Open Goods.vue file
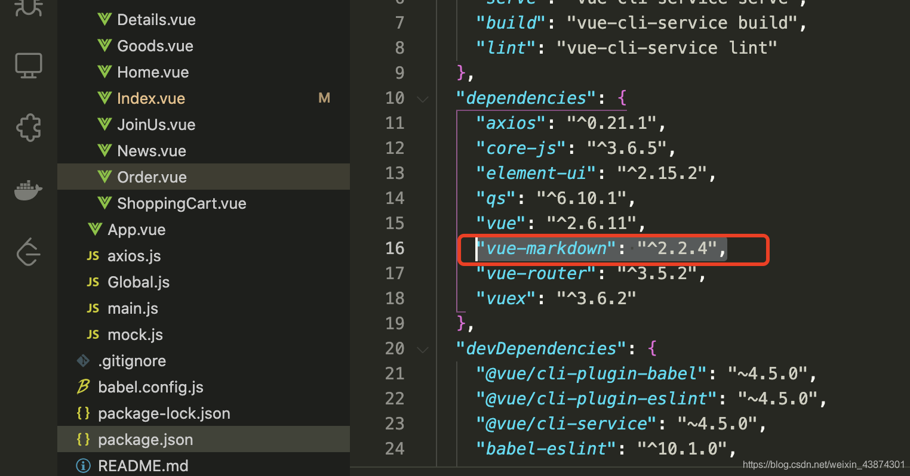The width and height of the screenshot is (910, 476). [x=155, y=46]
